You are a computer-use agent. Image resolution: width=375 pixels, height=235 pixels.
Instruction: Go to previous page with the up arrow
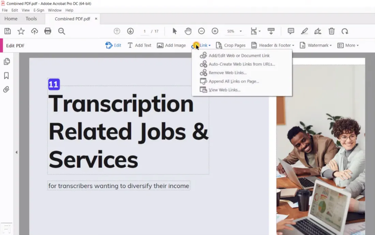[117, 31]
